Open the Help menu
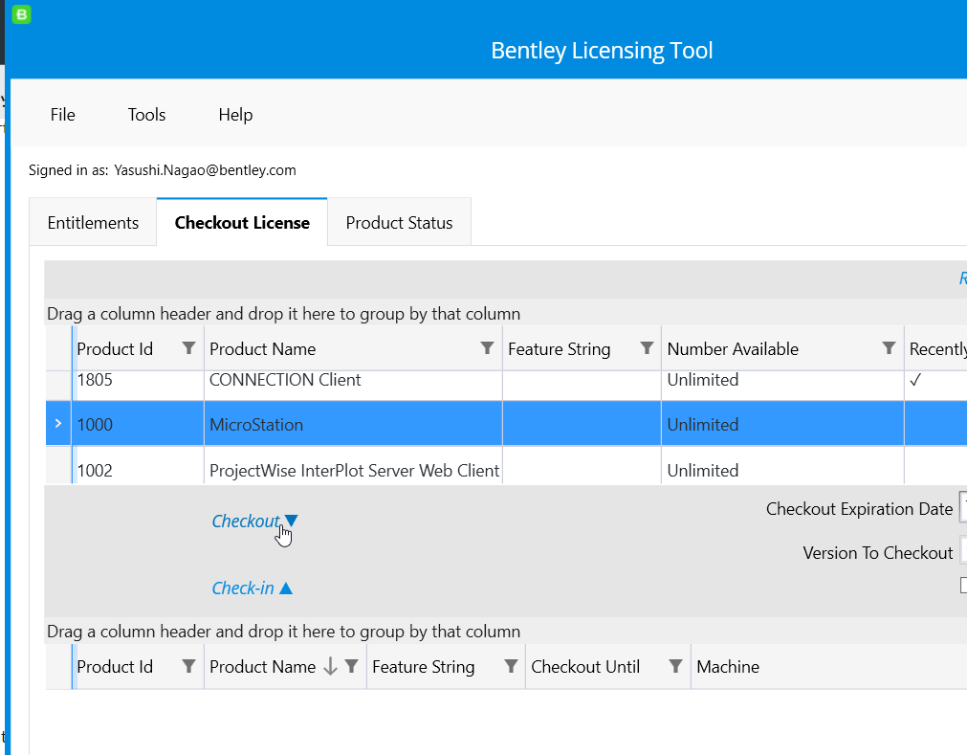967x755 pixels. (x=235, y=115)
